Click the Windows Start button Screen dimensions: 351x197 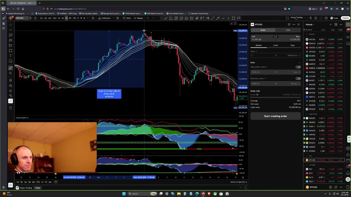click(x=124, y=194)
